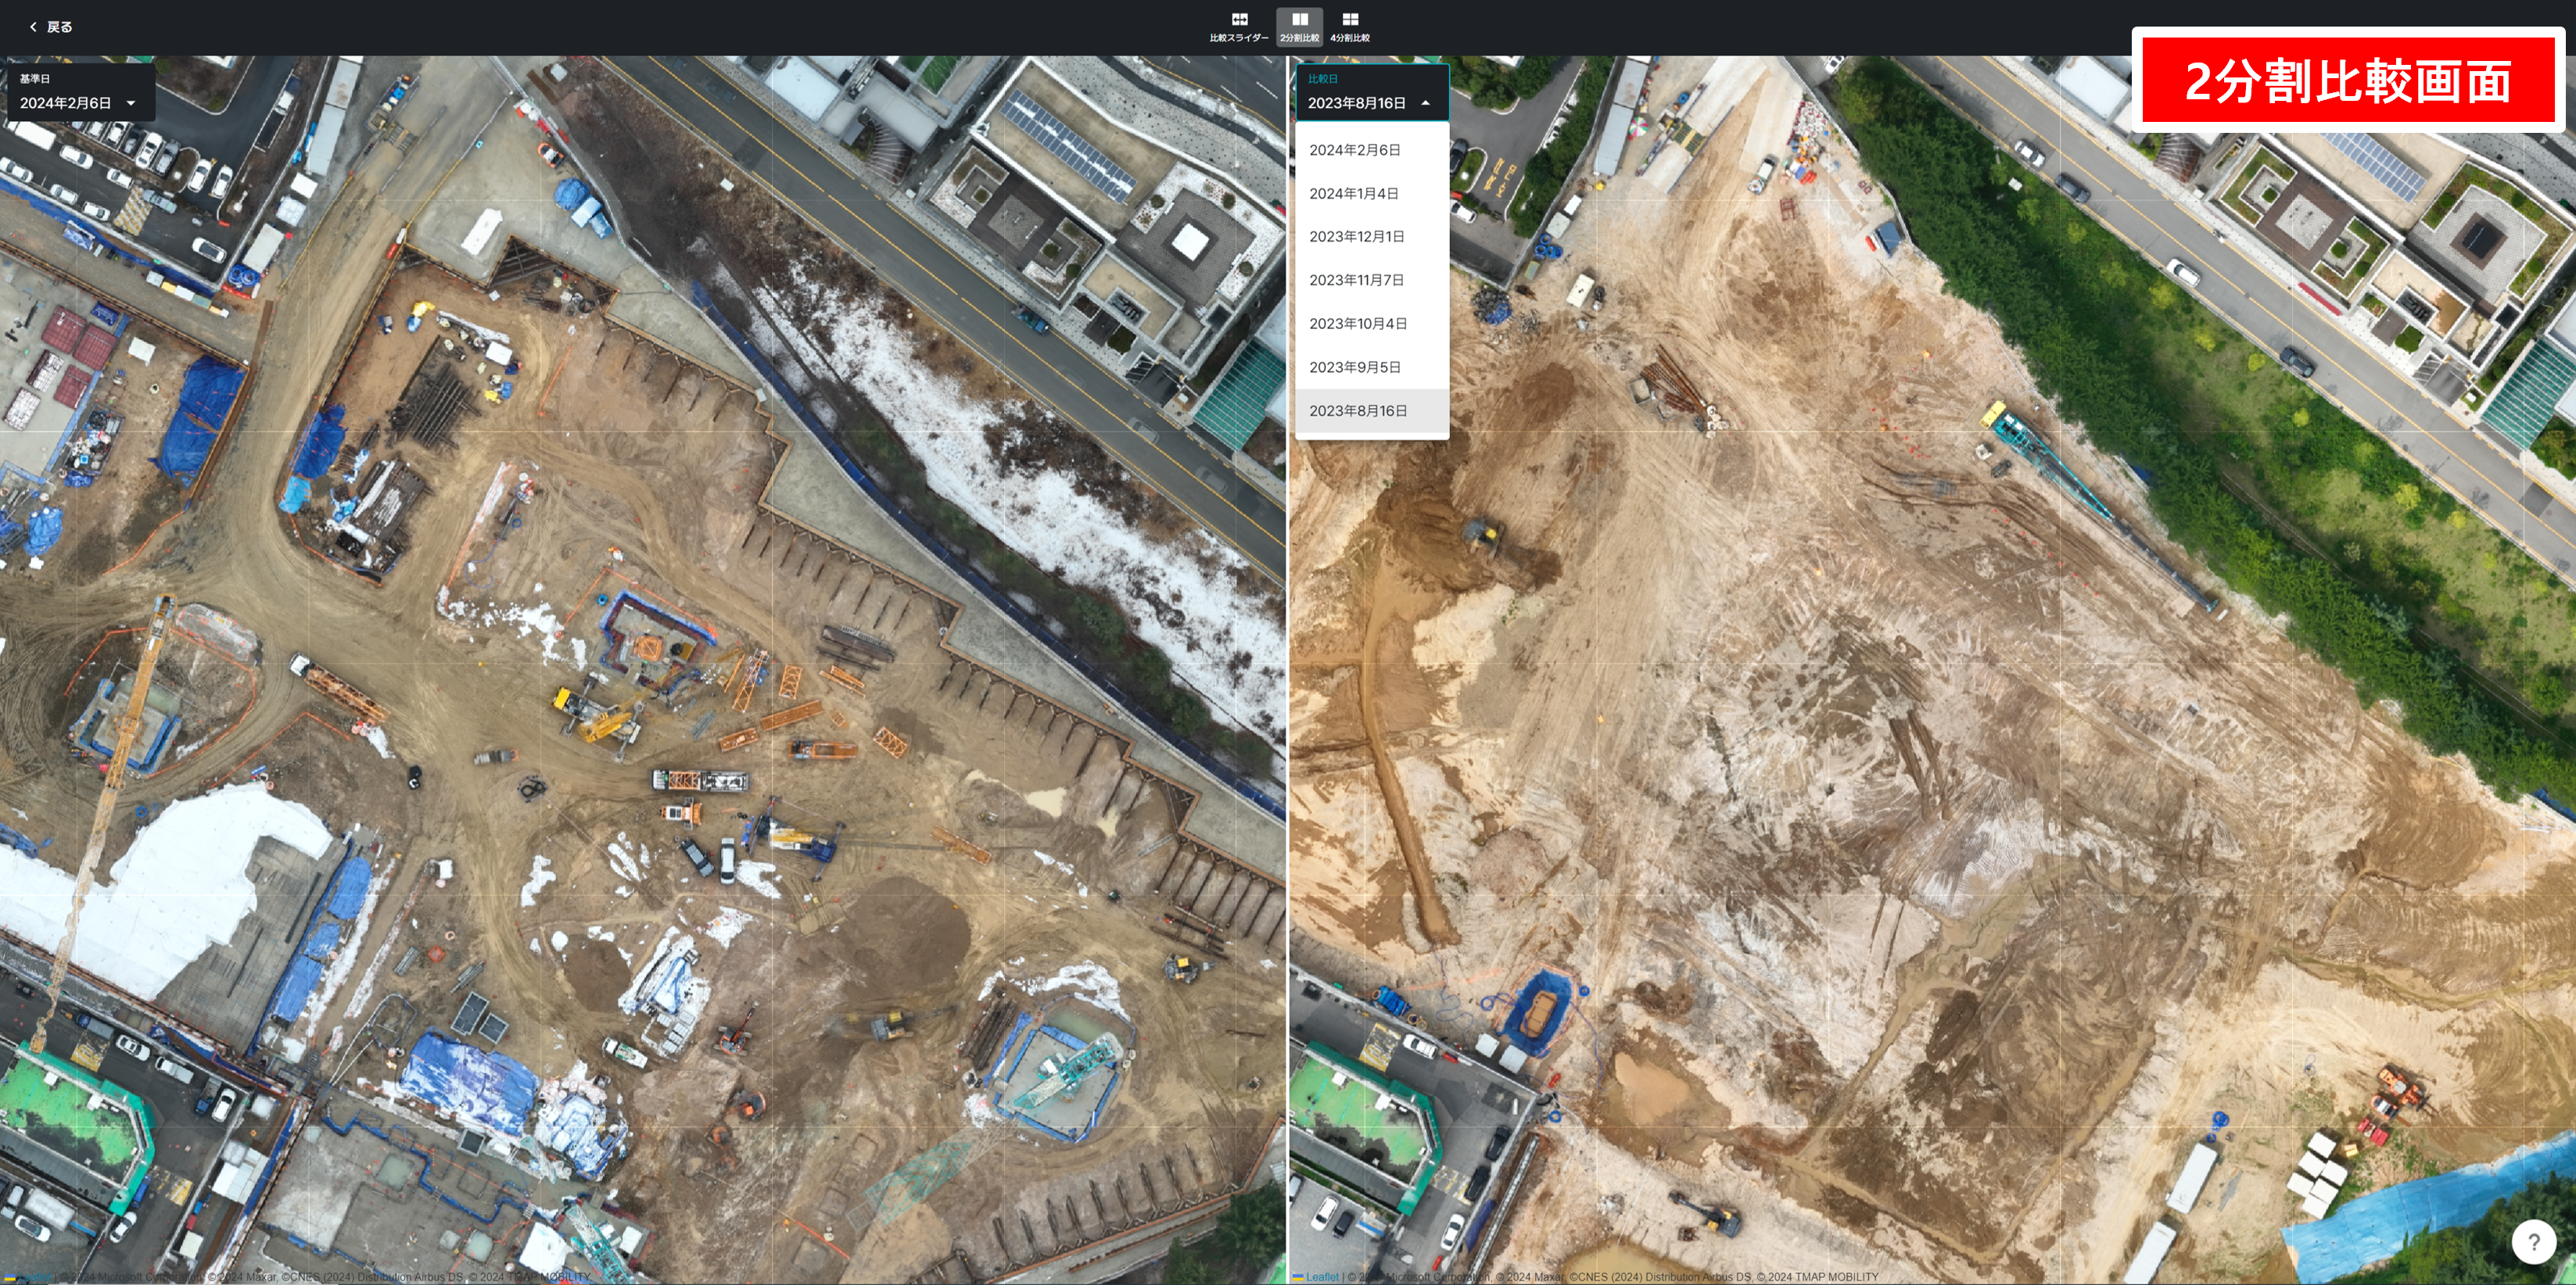Switch to 4分割比較 four-panel view
2576x1285 pixels.
coord(1350,26)
